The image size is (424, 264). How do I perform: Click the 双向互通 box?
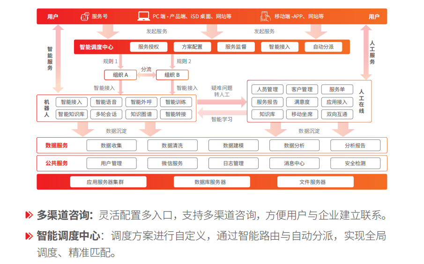(337, 114)
